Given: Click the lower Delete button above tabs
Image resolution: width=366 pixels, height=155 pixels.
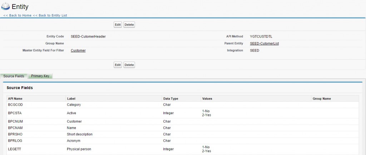Looking at the screenshot, I should click(129, 65).
